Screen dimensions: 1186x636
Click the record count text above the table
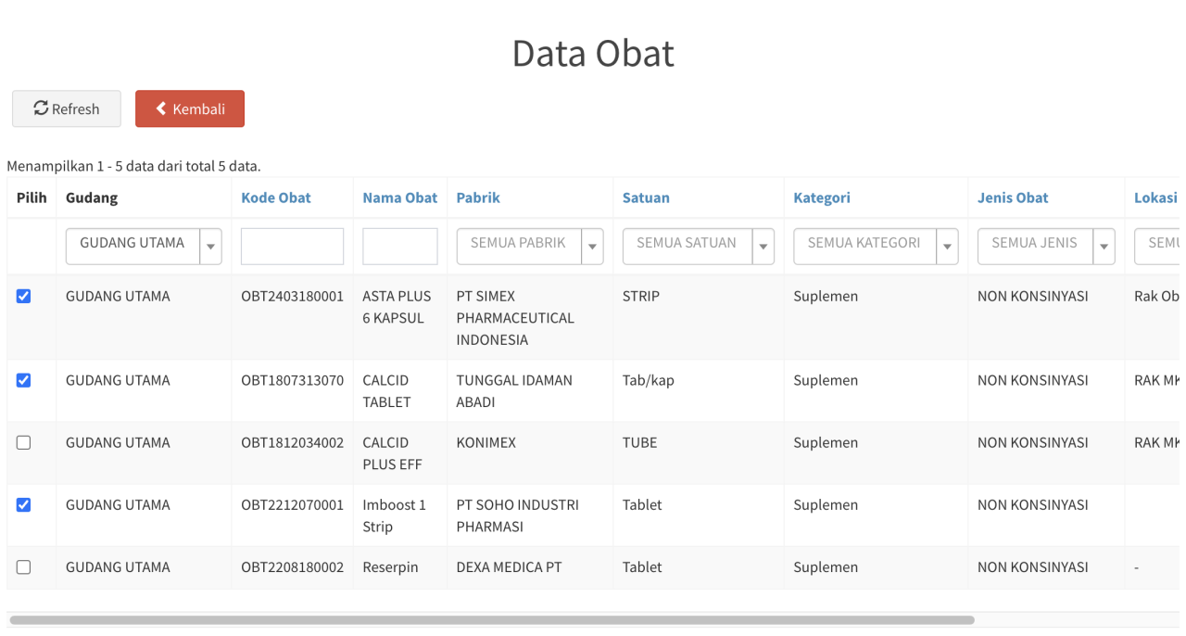click(133, 166)
